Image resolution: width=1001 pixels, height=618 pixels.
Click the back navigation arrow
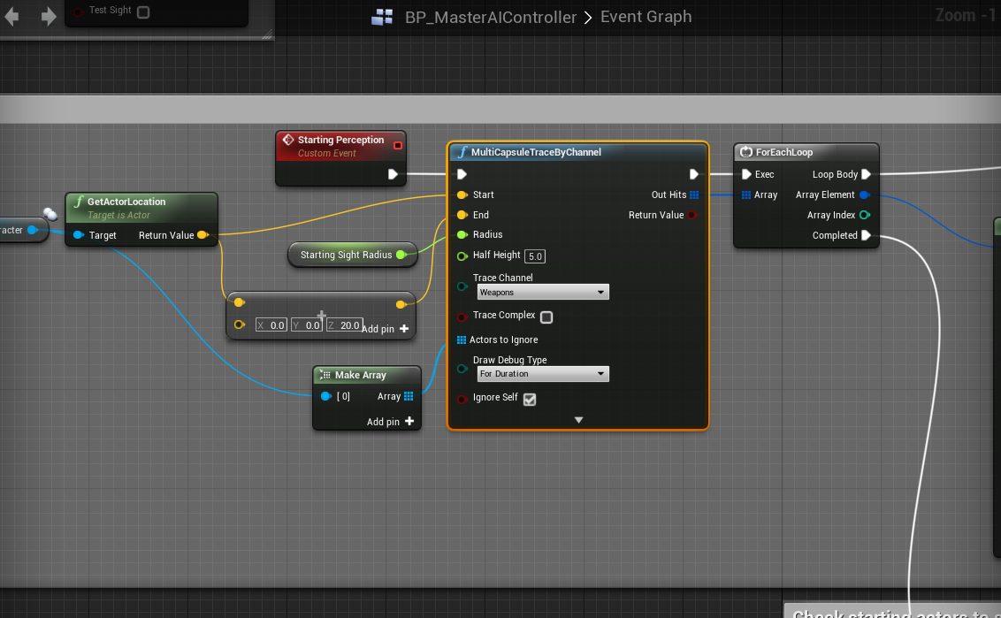click(11, 17)
